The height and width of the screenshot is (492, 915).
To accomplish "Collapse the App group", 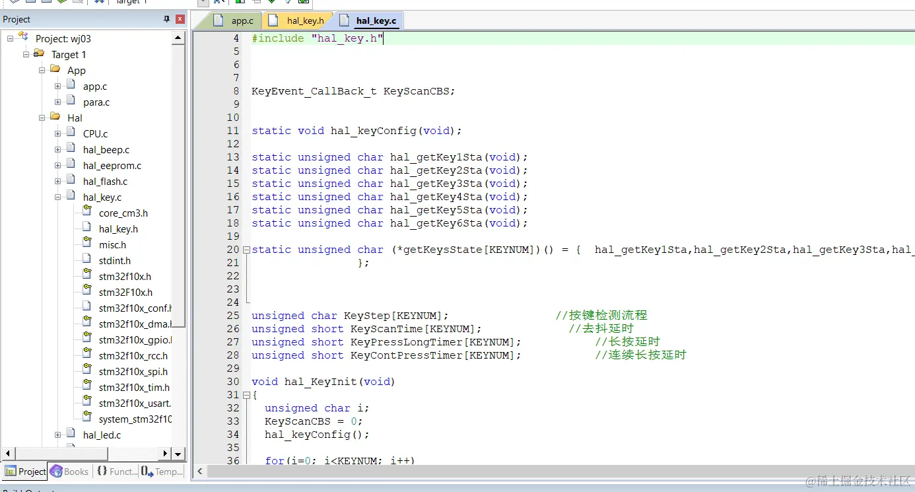I will tap(42, 70).
